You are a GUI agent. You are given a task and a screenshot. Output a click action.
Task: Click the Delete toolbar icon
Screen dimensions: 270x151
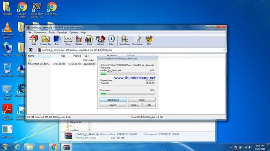[79, 40]
